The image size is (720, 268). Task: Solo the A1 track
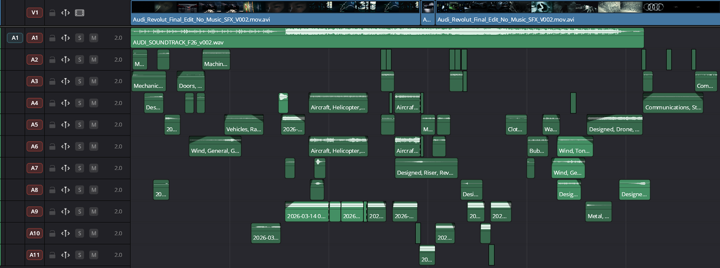(x=79, y=38)
